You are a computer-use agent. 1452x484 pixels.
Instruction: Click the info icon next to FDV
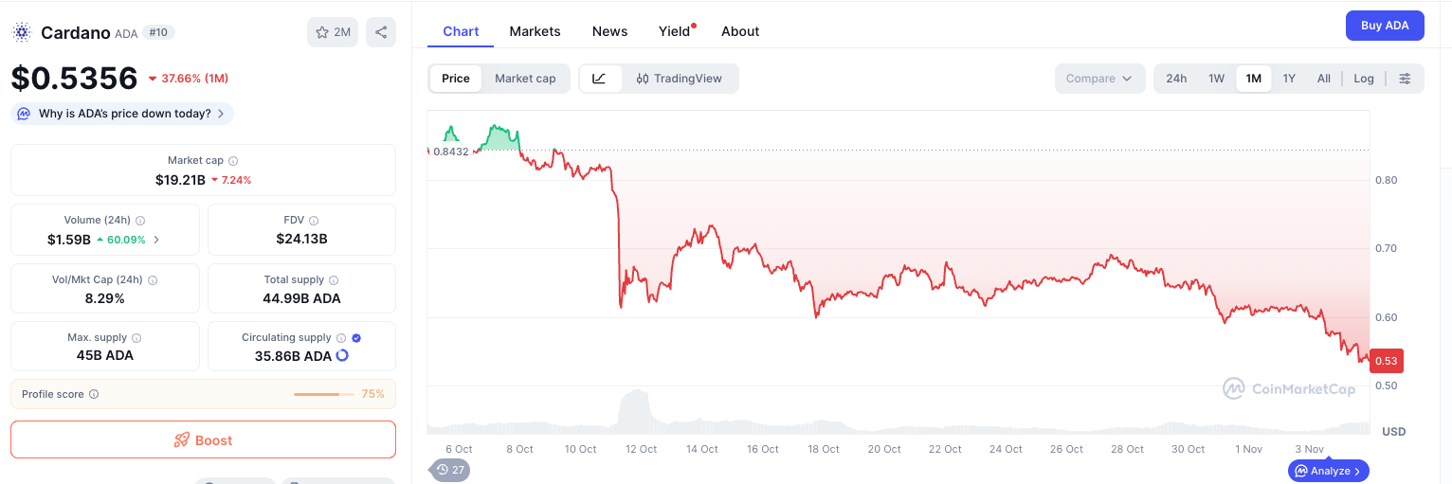(x=314, y=221)
